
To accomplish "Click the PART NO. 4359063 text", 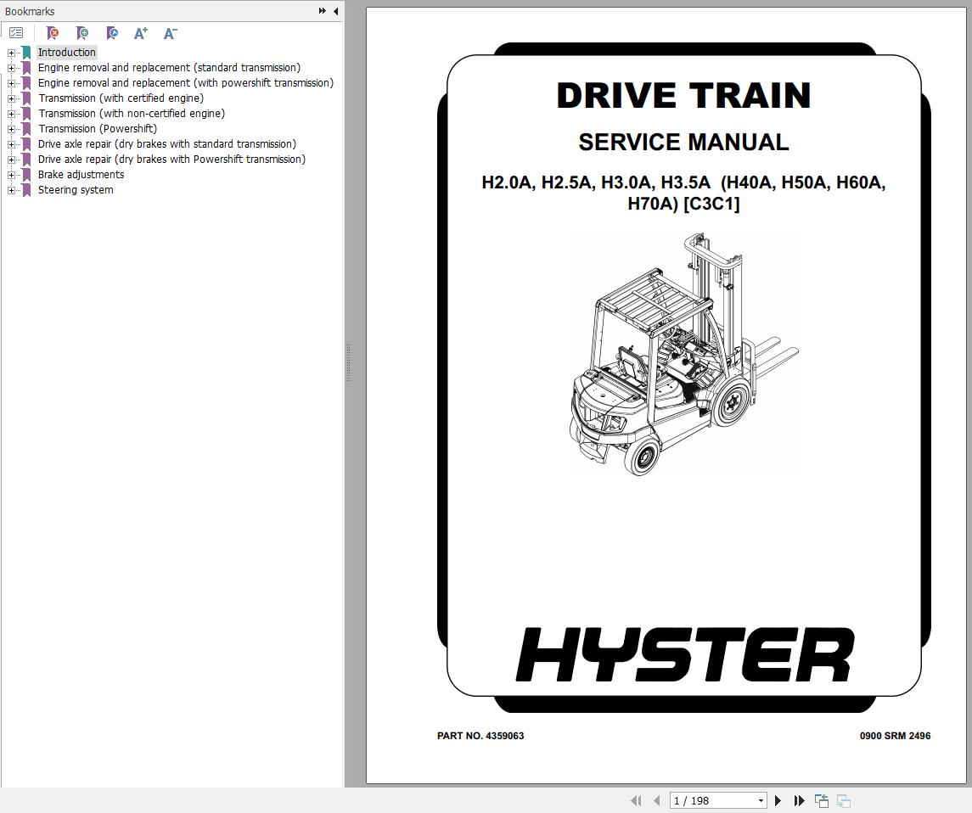I will point(480,736).
